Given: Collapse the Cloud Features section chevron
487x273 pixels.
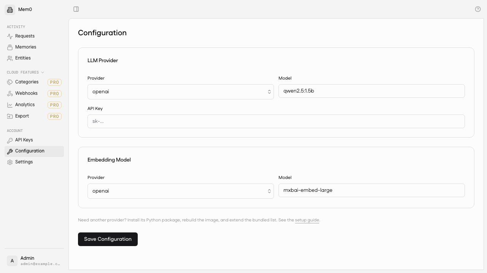Looking at the screenshot, I should tap(43, 72).
